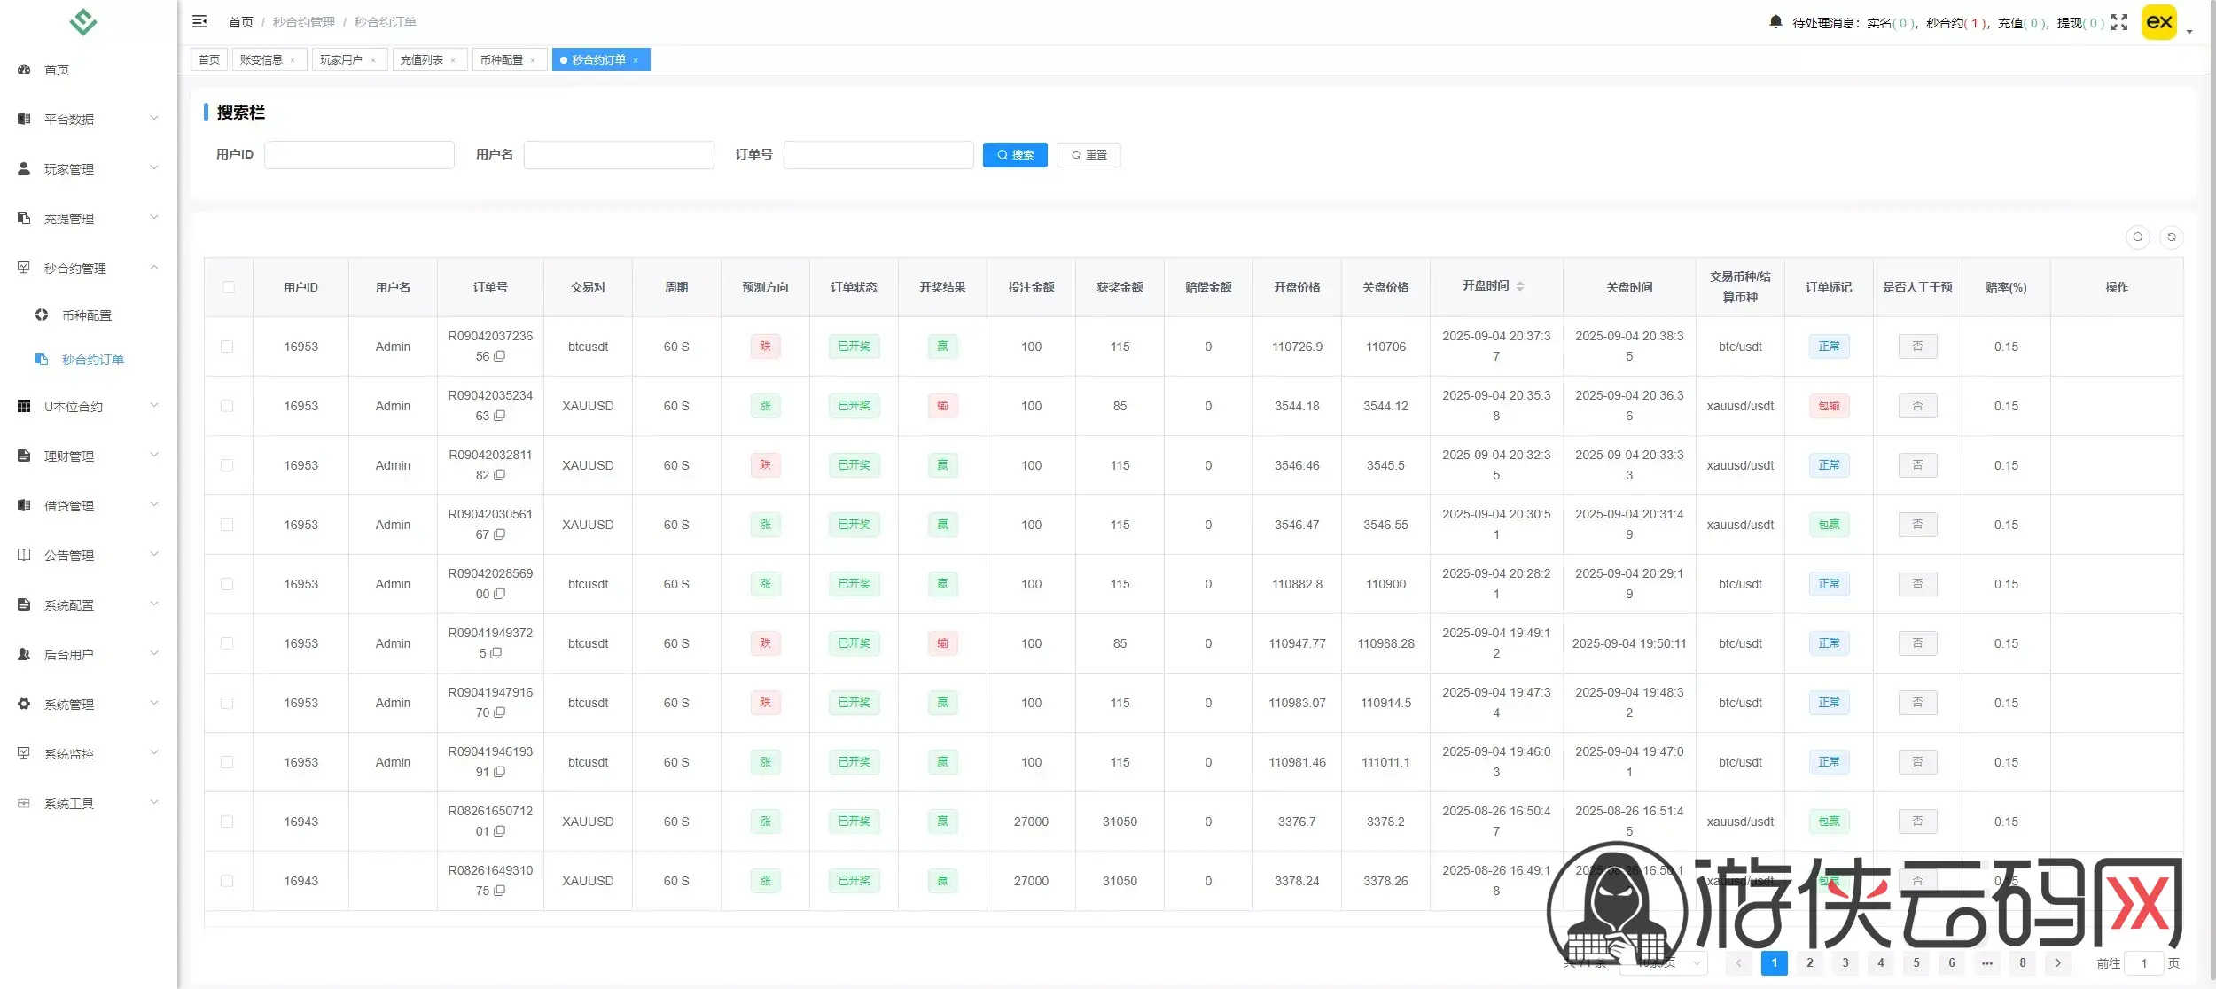
Task: Check the select-all header checkbox
Action: click(x=229, y=287)
